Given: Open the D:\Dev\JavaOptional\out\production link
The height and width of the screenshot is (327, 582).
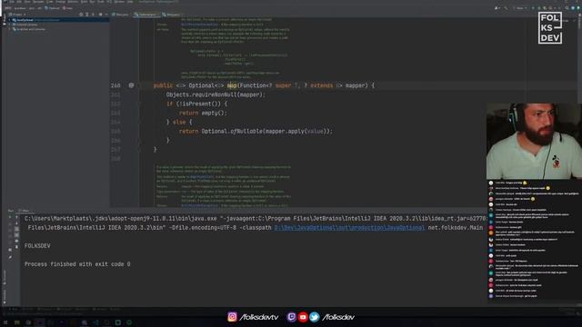Looking at the screenshot, I should tap(349, 228).
